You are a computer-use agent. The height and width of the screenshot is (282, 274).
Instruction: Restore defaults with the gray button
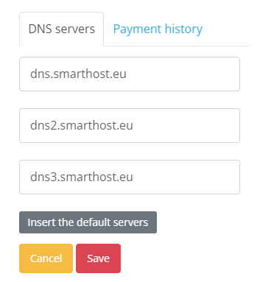[88, 222]
